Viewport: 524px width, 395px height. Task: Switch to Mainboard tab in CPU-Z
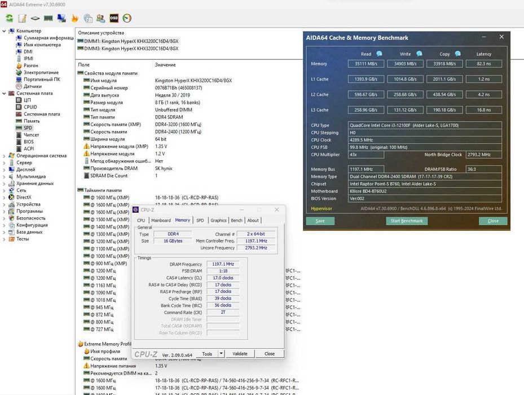coord(161,220)
